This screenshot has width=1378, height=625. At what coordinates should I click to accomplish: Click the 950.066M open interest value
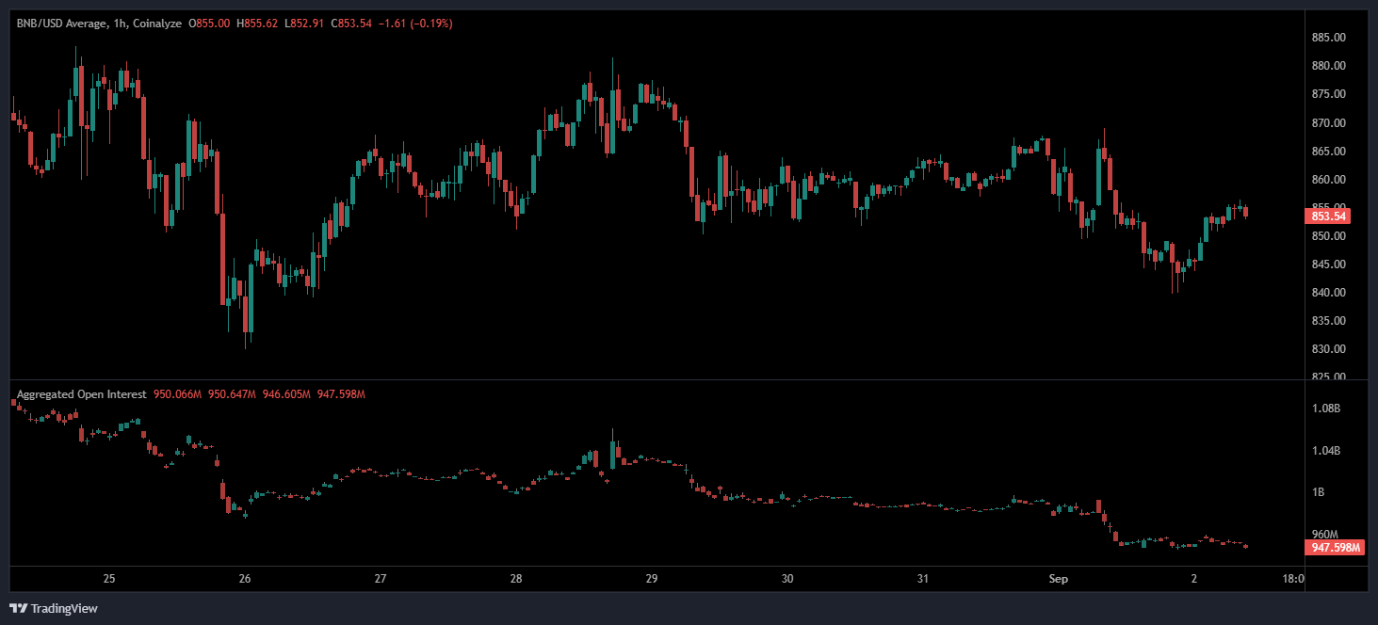coord(178,394)
